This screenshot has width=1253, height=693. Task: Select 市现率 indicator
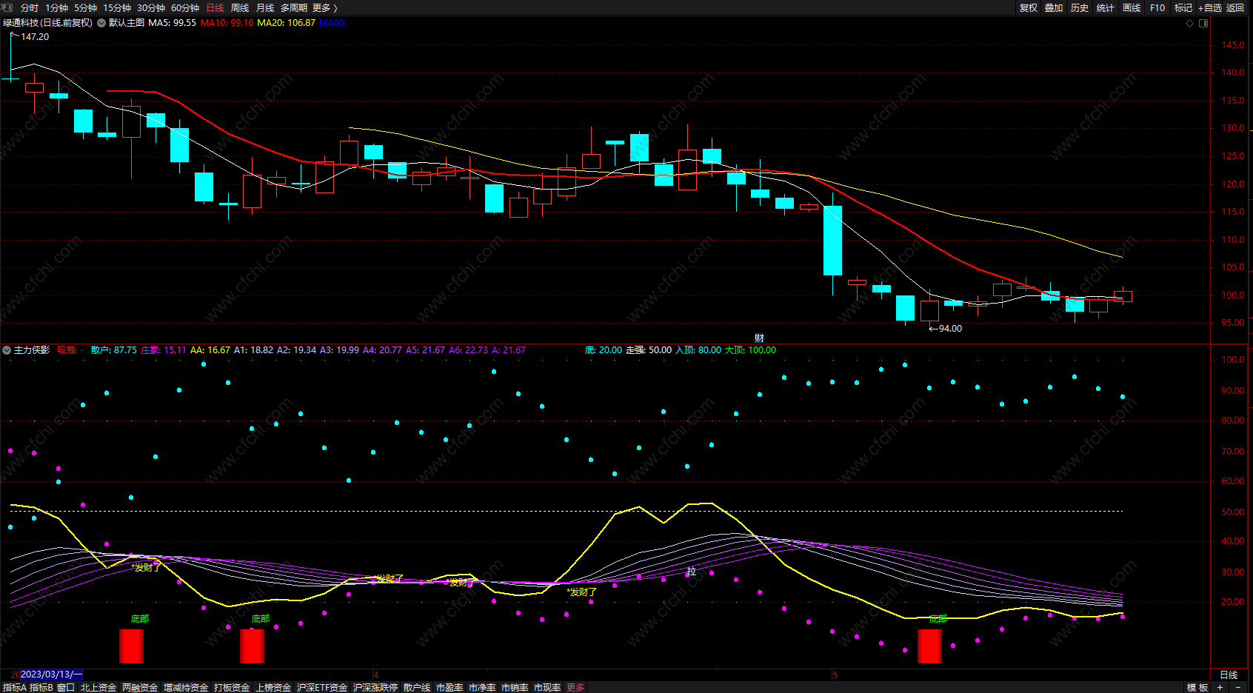click(547, 688)
